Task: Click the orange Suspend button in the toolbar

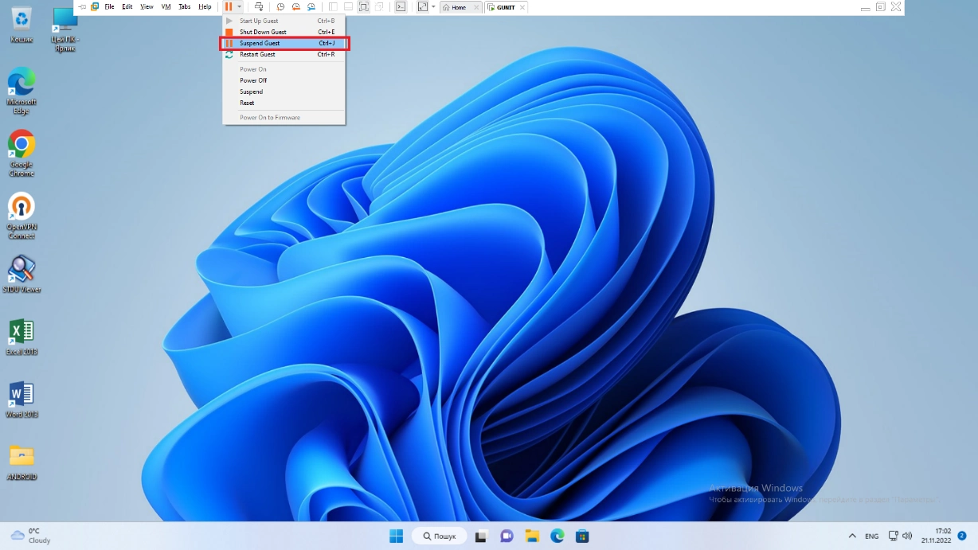Action: click(x=229, y=7)
